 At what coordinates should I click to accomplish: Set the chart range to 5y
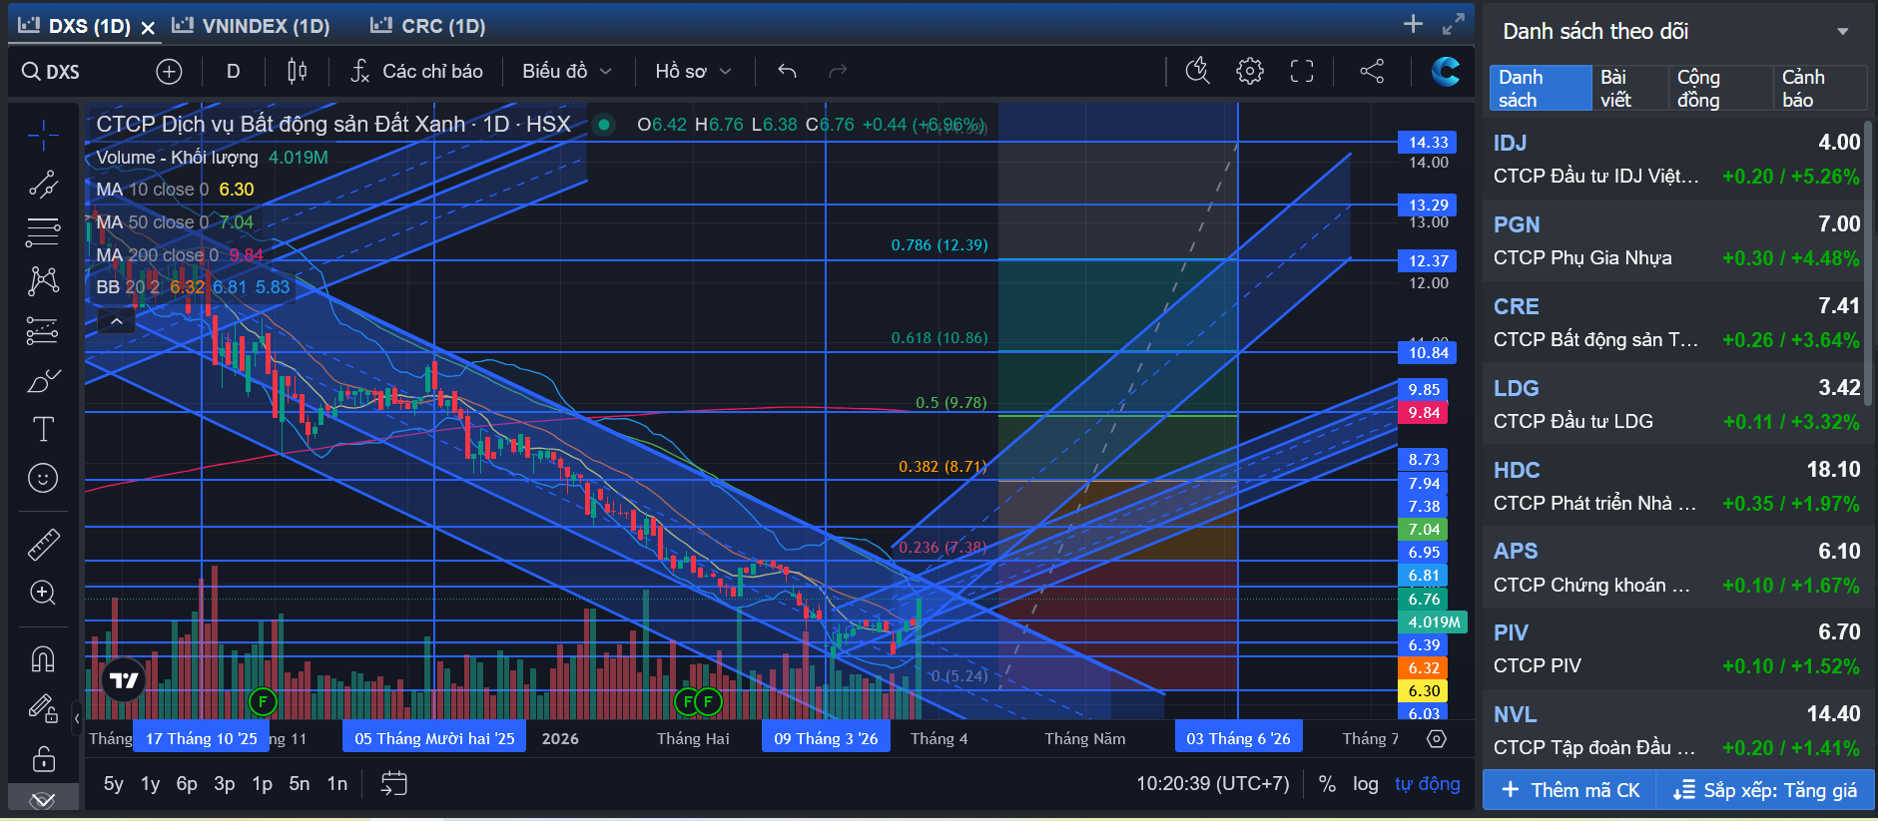pos(114,784)
